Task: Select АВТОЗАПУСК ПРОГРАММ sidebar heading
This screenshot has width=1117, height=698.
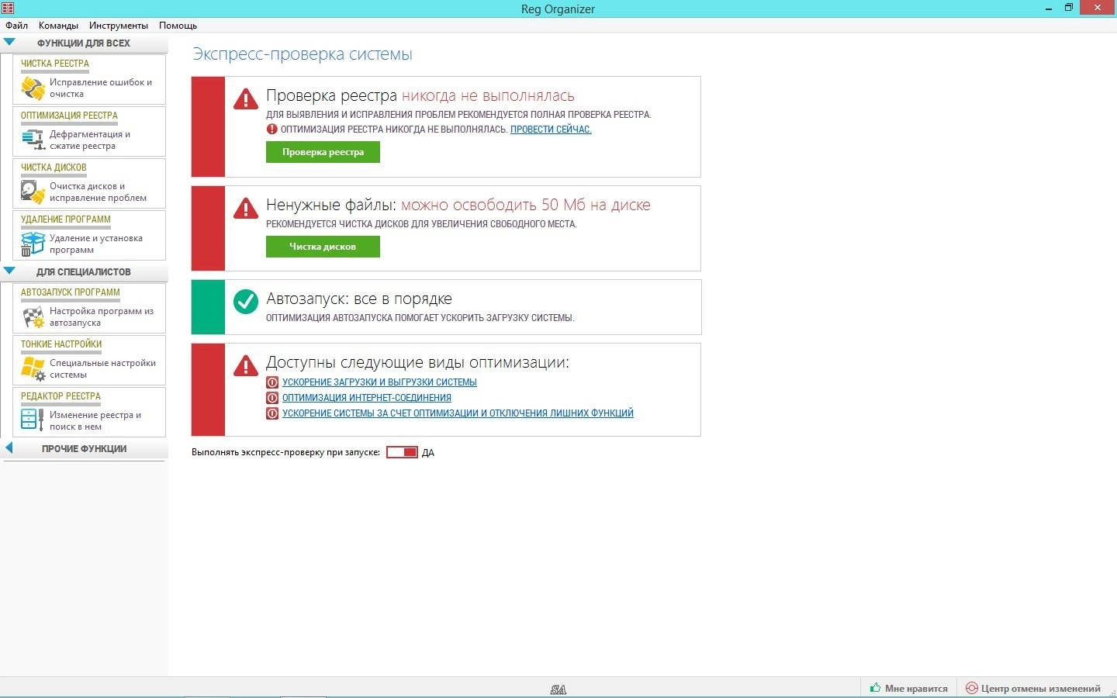Action: (x=71, y=292)
